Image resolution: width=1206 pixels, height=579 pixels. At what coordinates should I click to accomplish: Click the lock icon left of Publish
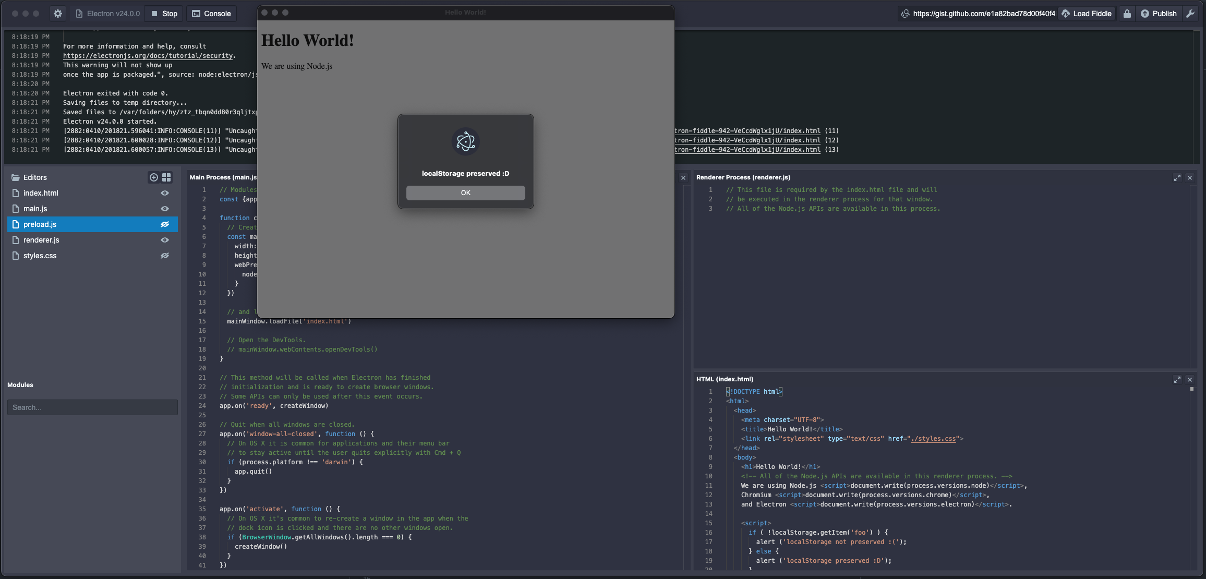pyautogui.click(x=1127, y=14)
